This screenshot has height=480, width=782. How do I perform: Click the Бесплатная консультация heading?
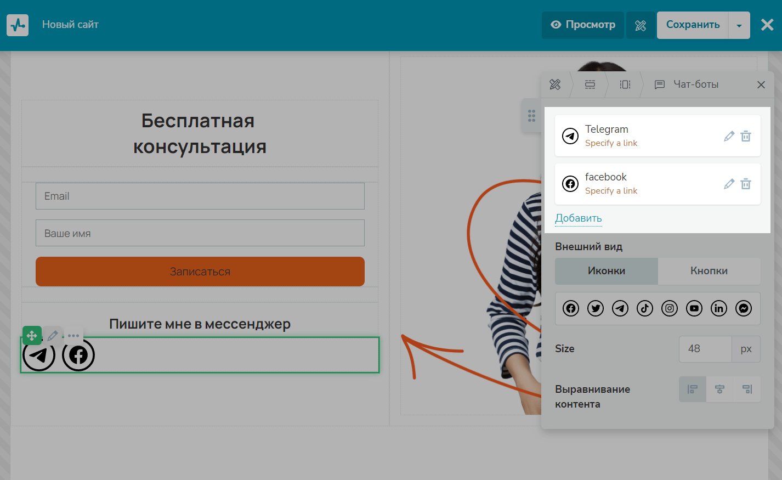[x=200, y=133]
